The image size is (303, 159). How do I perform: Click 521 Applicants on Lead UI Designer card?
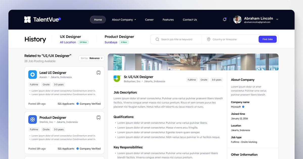(66, 104)
